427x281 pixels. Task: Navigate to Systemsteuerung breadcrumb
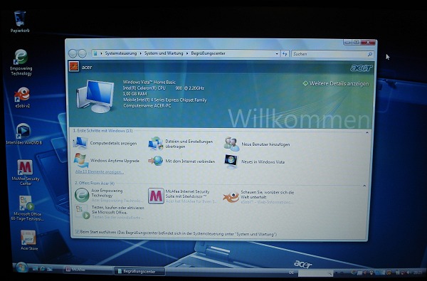[x=121, y=53]
